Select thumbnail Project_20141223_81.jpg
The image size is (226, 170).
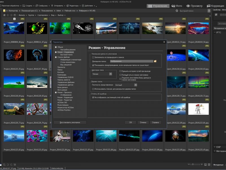199,109
